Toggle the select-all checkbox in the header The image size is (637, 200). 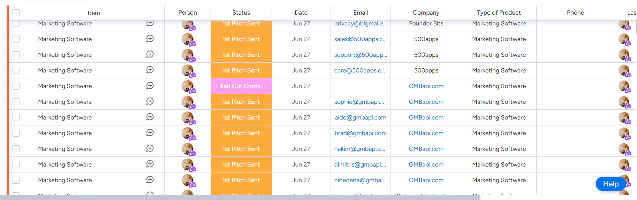coord(16,13)
